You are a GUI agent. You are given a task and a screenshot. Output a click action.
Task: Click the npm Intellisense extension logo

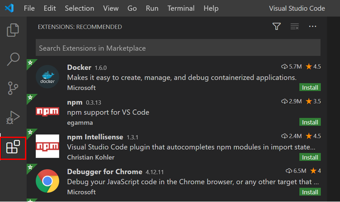coord(47,146)
